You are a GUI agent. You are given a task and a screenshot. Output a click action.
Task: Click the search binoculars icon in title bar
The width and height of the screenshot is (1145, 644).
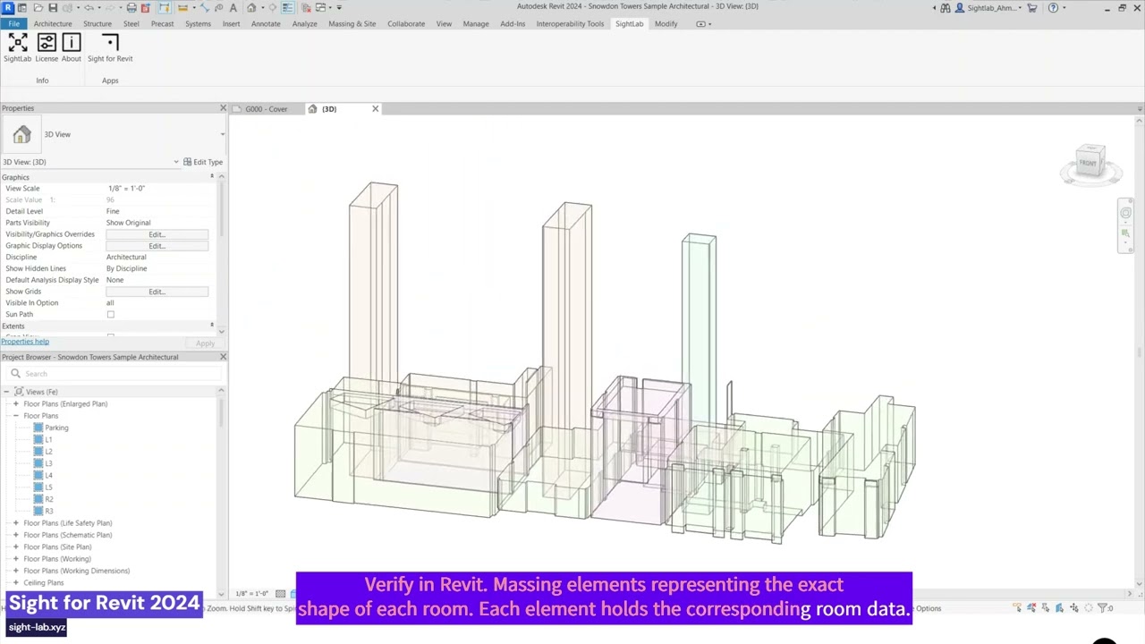pos(946,7)
